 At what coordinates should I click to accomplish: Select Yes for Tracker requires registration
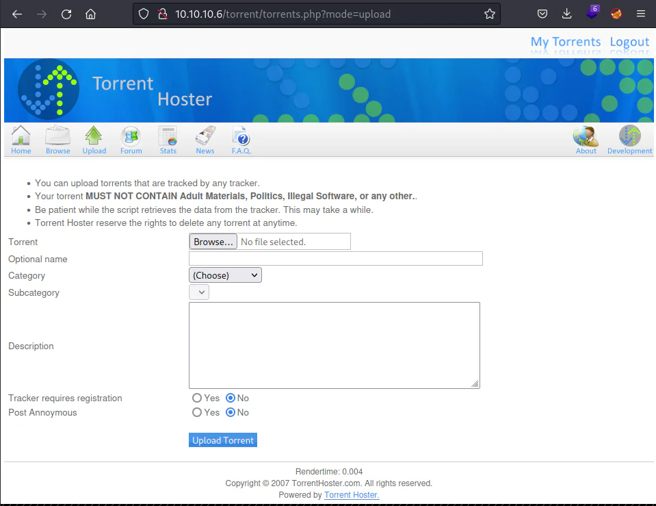pyautogui.click(x=196, y=398)
